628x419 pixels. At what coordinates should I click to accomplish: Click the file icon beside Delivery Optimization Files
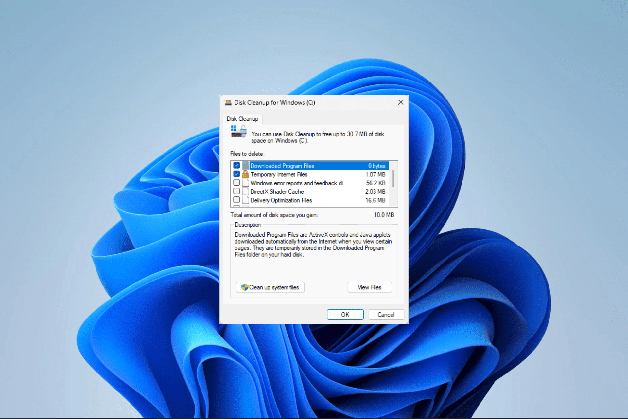click(245, 200)
